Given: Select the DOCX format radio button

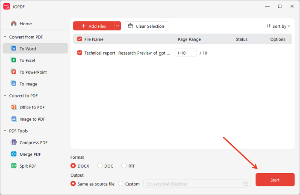Looking at the screenshot, I should point(73,165).
